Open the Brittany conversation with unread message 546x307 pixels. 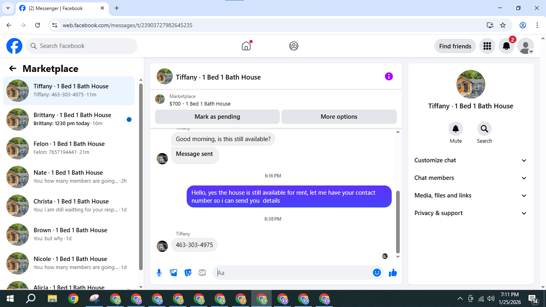[69, 120]
